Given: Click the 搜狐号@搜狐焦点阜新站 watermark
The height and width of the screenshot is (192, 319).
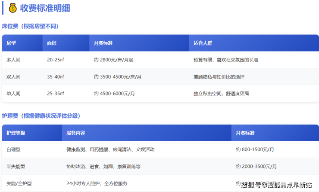Looking at the screenshot, I should pos(276,185).
